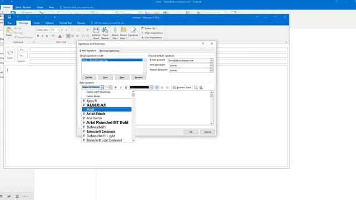Click the Signature ribbon icon

tap(133, 33)
